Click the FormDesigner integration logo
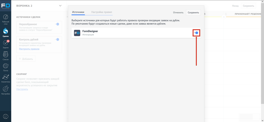 (x=77, y=33)
